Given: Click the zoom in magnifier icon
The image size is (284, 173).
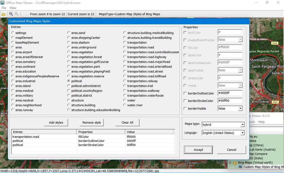Looking at the screenshot, I should tap(16, 14).
